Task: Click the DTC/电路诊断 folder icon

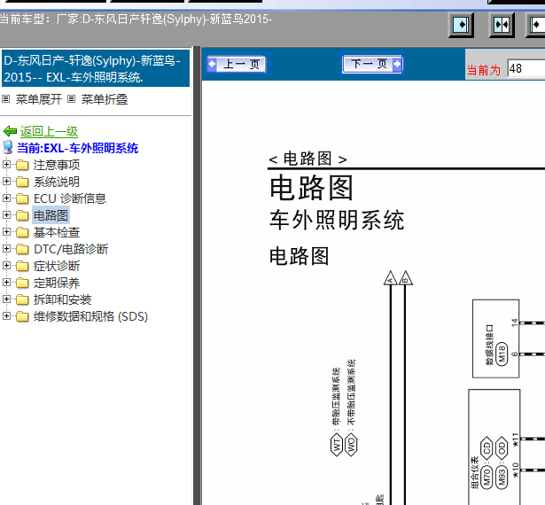Action: (22, 249)
